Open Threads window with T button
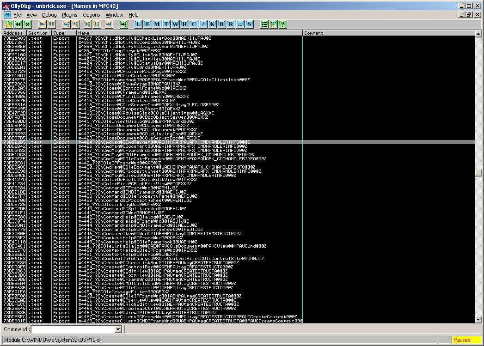The width and height of the screenshot is (484, 346). 166,24
